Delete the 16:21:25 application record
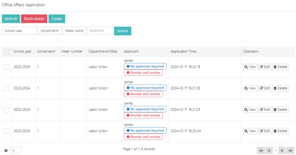This screenshot has width=296, height=155. click(x=280, y=110)
